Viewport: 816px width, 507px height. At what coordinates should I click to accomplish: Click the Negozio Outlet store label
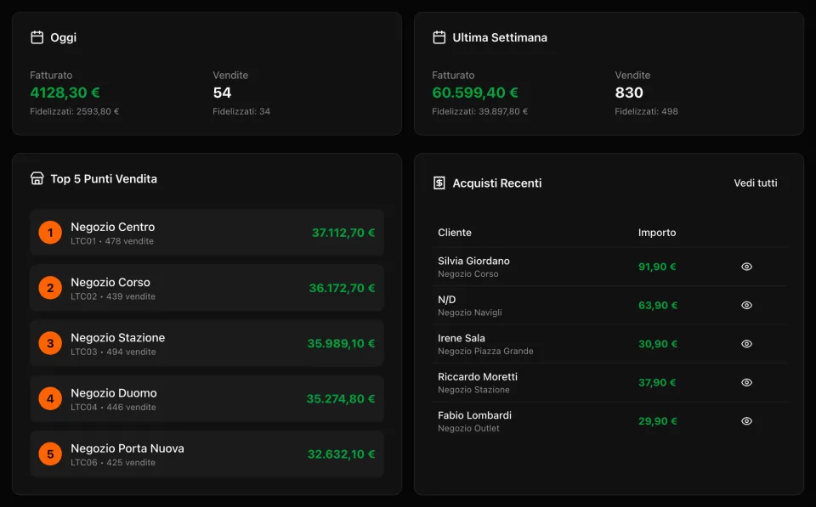[468, 429]
